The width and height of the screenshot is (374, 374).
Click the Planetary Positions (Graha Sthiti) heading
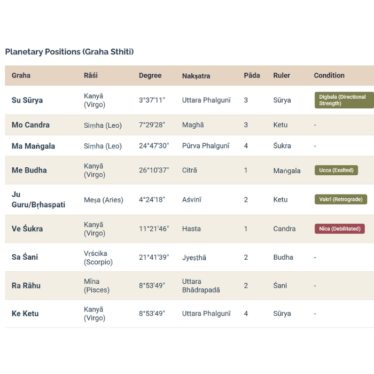coord(69,52)
